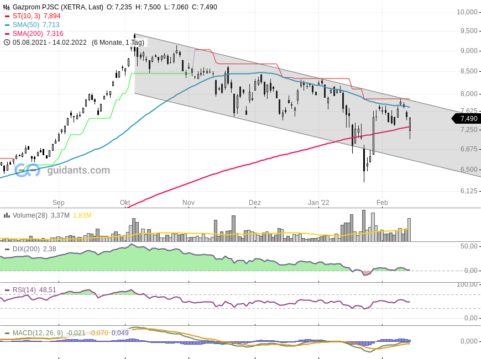Click the Okt label on the time axis

coord(125,203)
